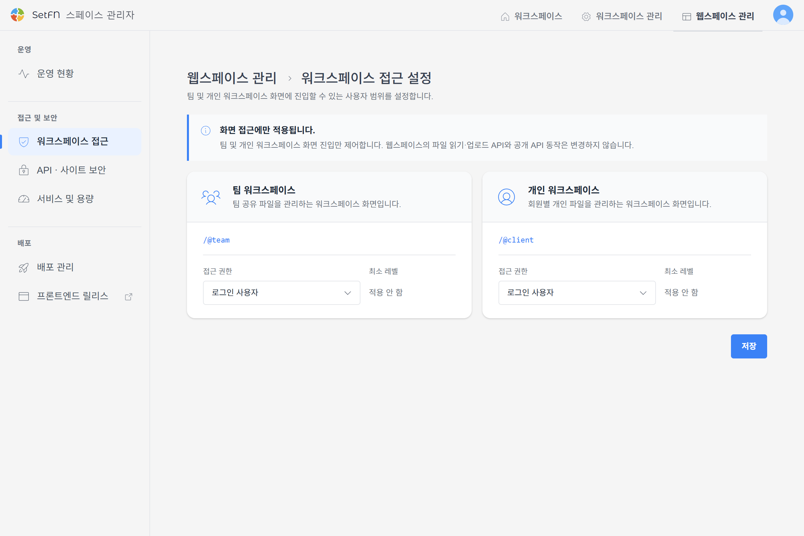Click the 개인 워크스페이스 card heading
Image resolution: width=804 pixels, height=536 pixels.
[564, 190]
